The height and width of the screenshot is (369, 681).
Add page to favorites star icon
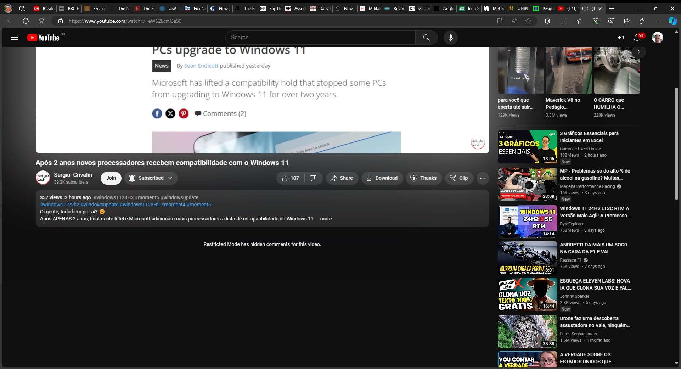(x=528, y=21)
